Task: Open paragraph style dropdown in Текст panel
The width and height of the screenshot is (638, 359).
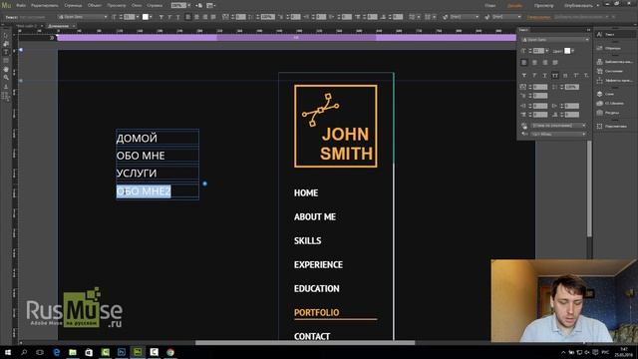Action: (558, 126)
